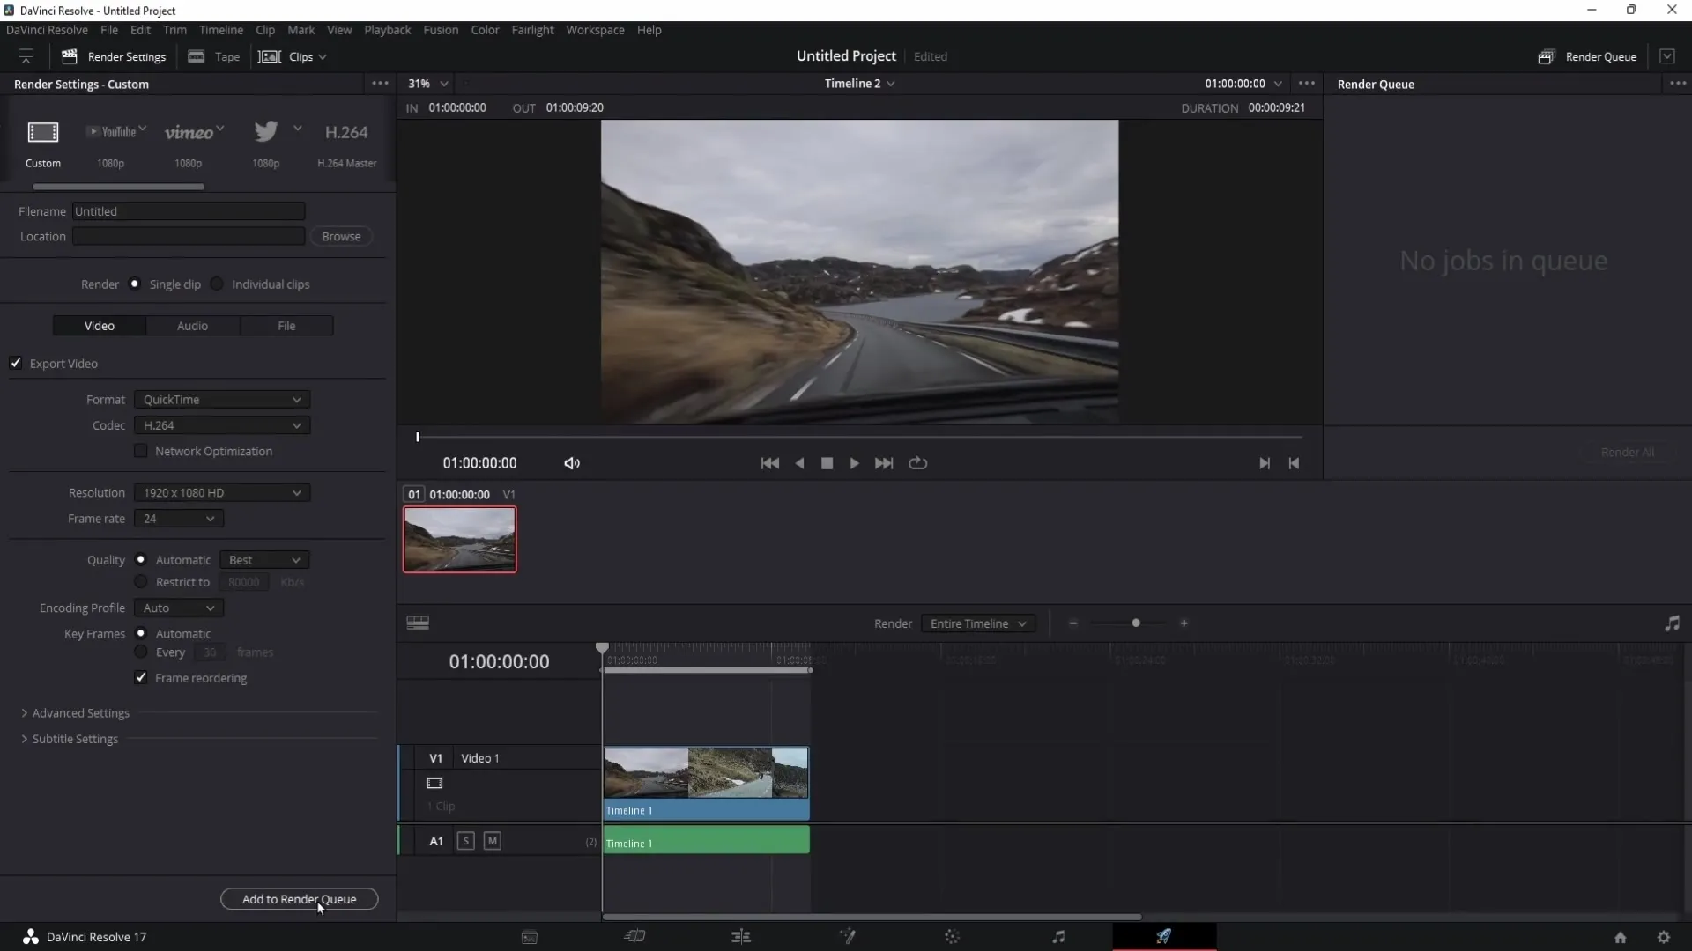Select Individual clips render option

click(217, 284)
